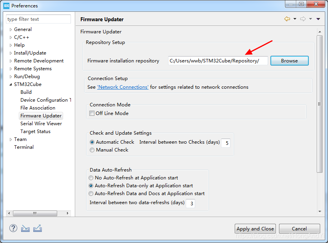
Task: Click Apply and Close
Action: tap(255, 228)
